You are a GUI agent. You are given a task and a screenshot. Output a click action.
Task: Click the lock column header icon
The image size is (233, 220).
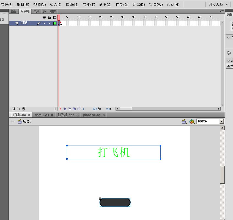[x=50, y=17]
